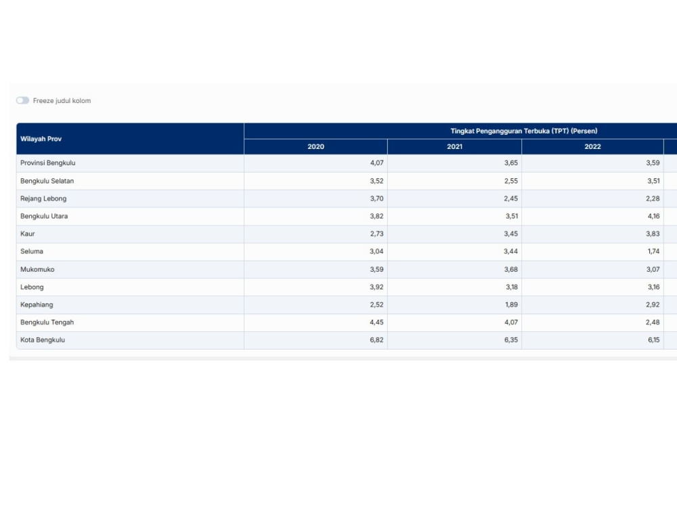
Task: Click the Lebong row label
Action: 32,287
